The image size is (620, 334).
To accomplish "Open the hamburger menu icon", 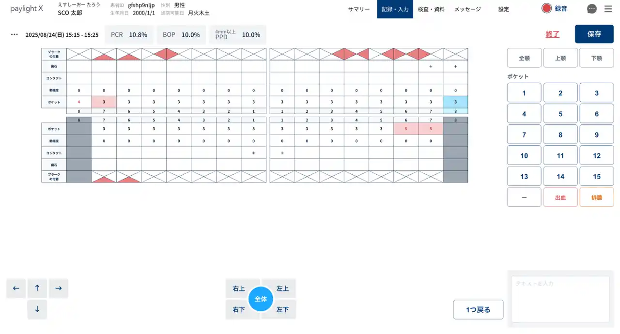I will coord(608,9).
